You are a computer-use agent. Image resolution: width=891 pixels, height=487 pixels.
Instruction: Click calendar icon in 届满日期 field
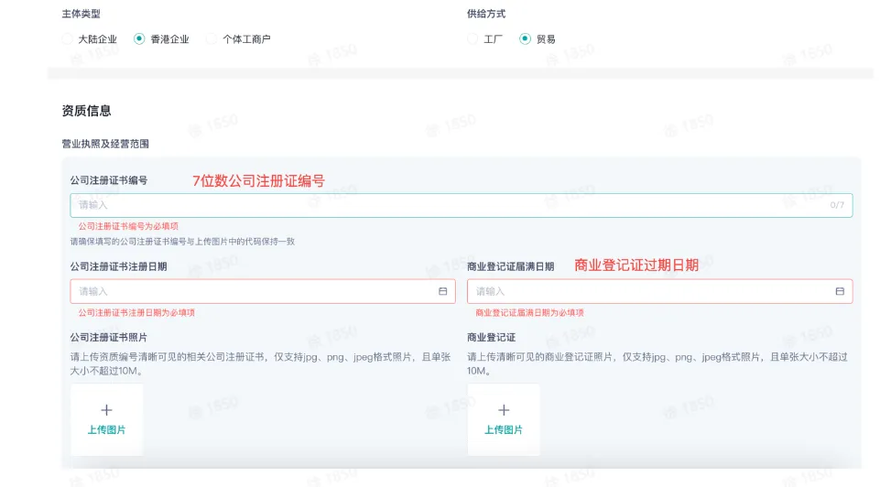pos(840,291)
